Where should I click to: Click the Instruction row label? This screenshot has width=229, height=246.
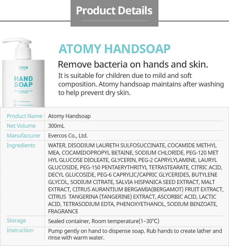click(20, 230)
